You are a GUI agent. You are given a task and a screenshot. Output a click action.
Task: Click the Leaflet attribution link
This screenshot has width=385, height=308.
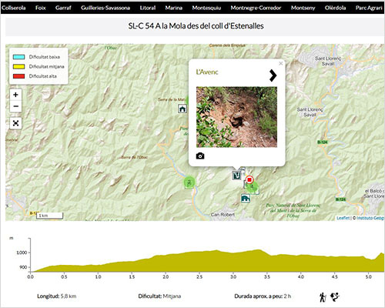(x=343, y=218)
